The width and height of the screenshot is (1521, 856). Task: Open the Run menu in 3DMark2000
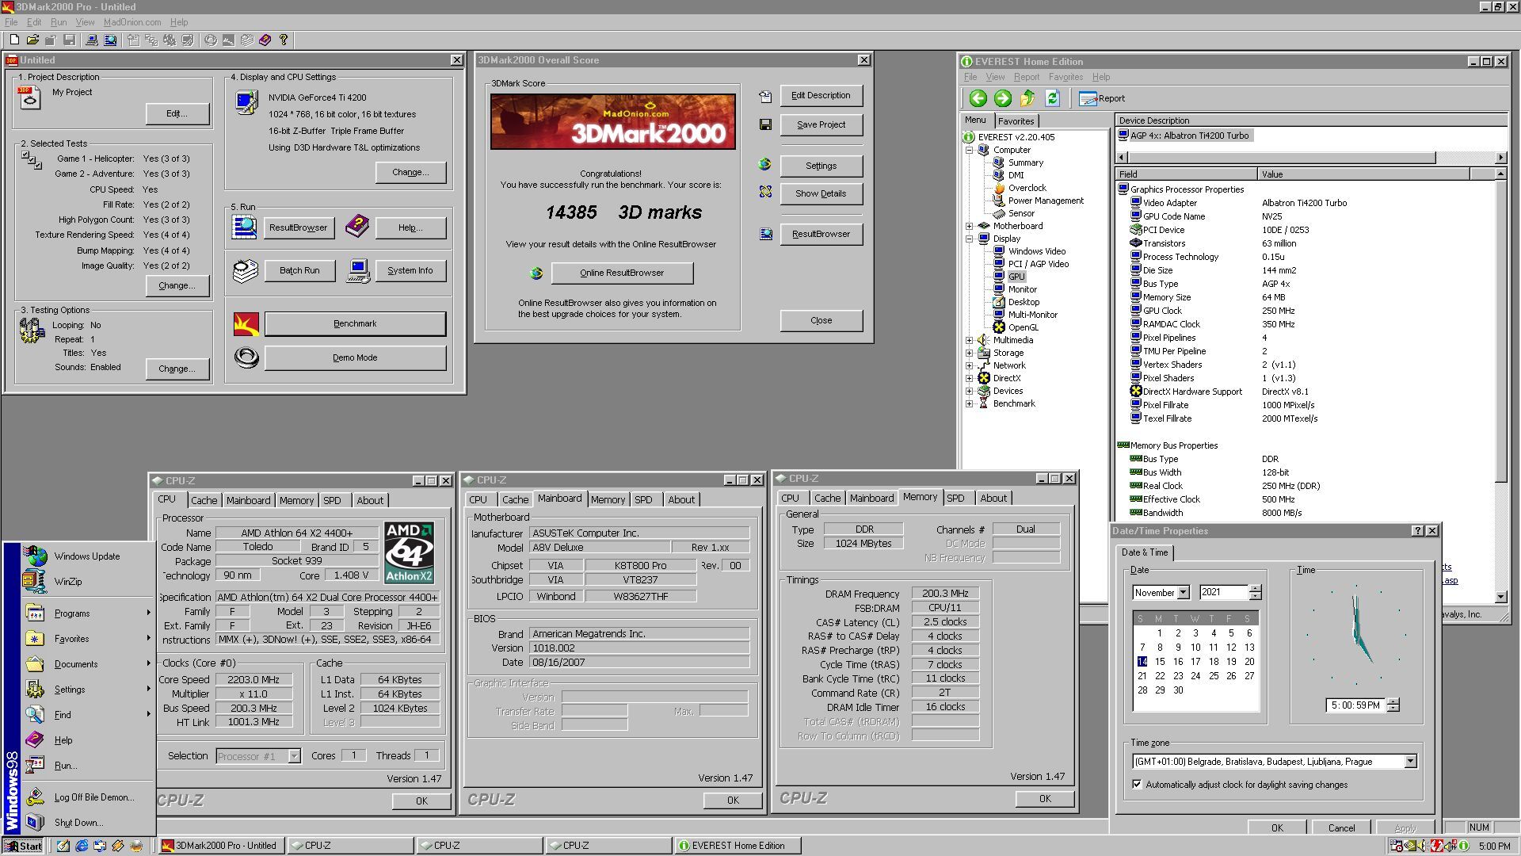pos(59,22)
